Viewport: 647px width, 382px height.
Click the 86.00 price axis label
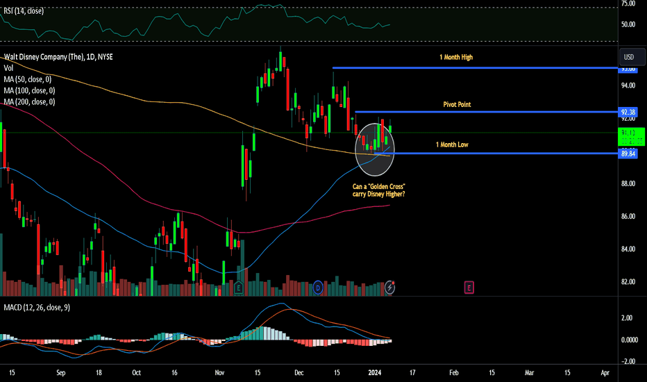628,216
